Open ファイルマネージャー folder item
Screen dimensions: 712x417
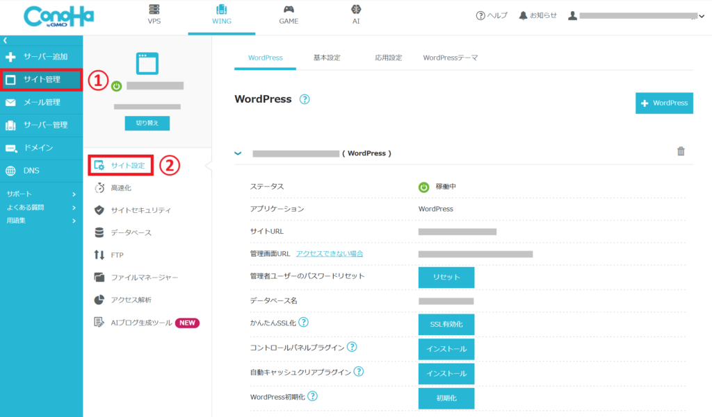(x=136, y=278)
